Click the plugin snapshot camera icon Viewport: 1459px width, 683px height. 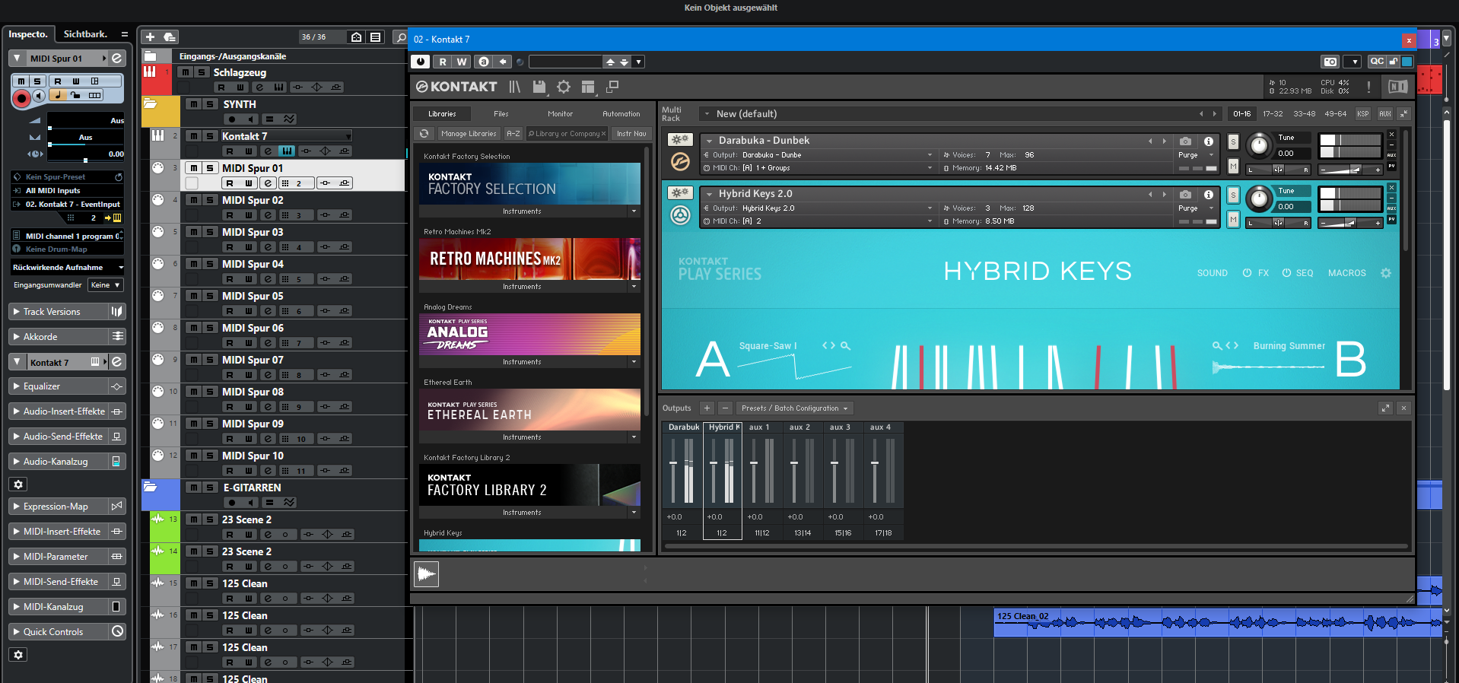coord(1330,62)
